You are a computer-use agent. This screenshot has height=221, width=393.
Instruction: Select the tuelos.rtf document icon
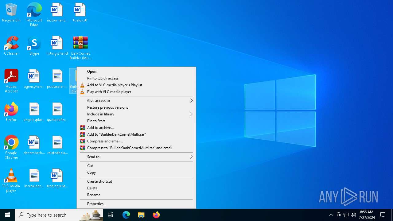pyautogui.click(x=80, y=13)
